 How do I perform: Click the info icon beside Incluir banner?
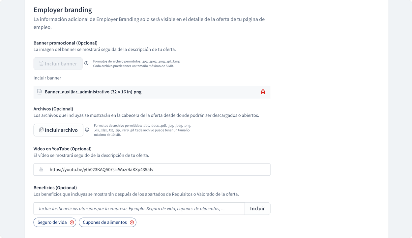pyautogui.click(x=86, y=63)
